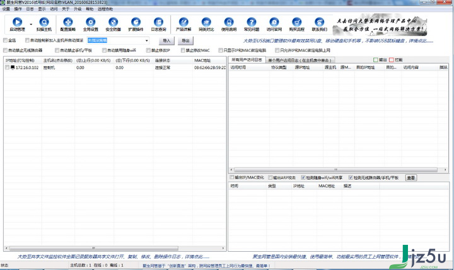Image resolution: width=454 pixels, height=270 pixels.
Task: Open the 配置策略 toolbar icon
Action: 67,22
